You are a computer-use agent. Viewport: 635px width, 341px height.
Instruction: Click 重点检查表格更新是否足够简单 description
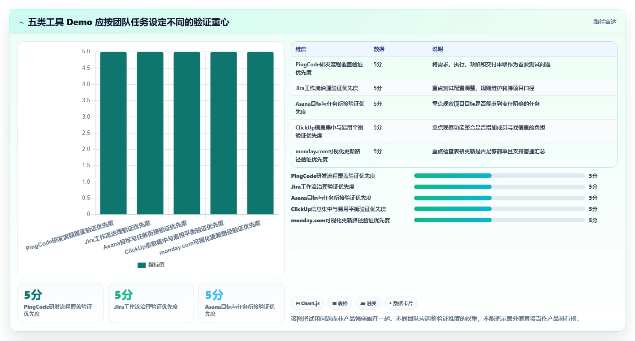488,151
